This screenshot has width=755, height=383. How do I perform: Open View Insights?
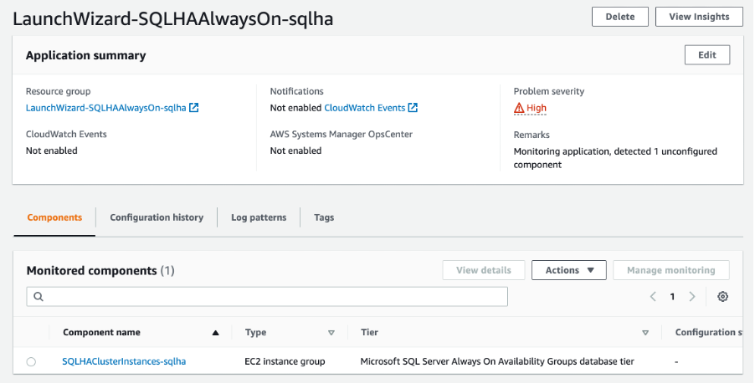coord(699,17)
